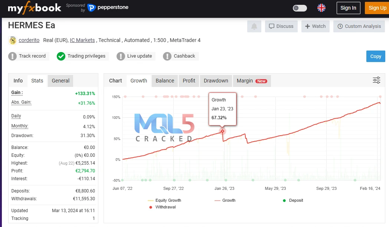Screen dimensions: 389x227
Task: Click the Highest €5,255.14 value
Action: click(85, 163)
